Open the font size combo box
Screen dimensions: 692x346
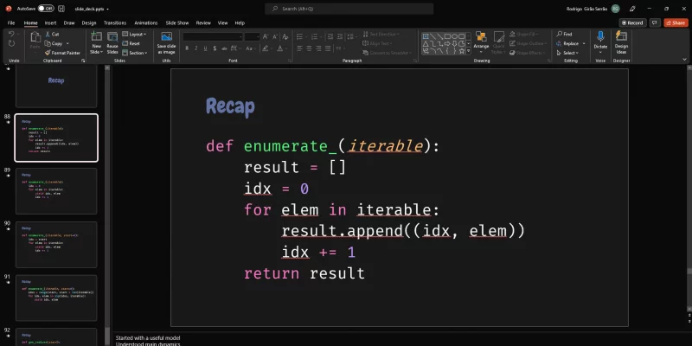[252, 36]
